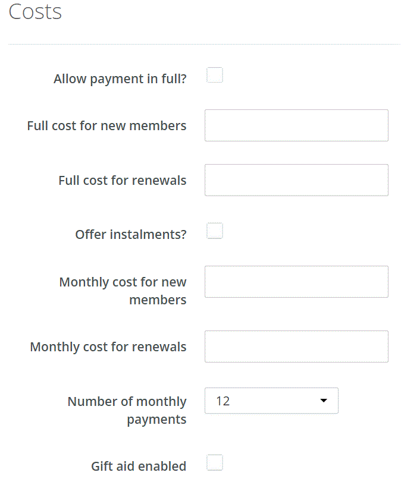
Task: Click the "Gift aid enabled" label text
Action: (138, 466)
